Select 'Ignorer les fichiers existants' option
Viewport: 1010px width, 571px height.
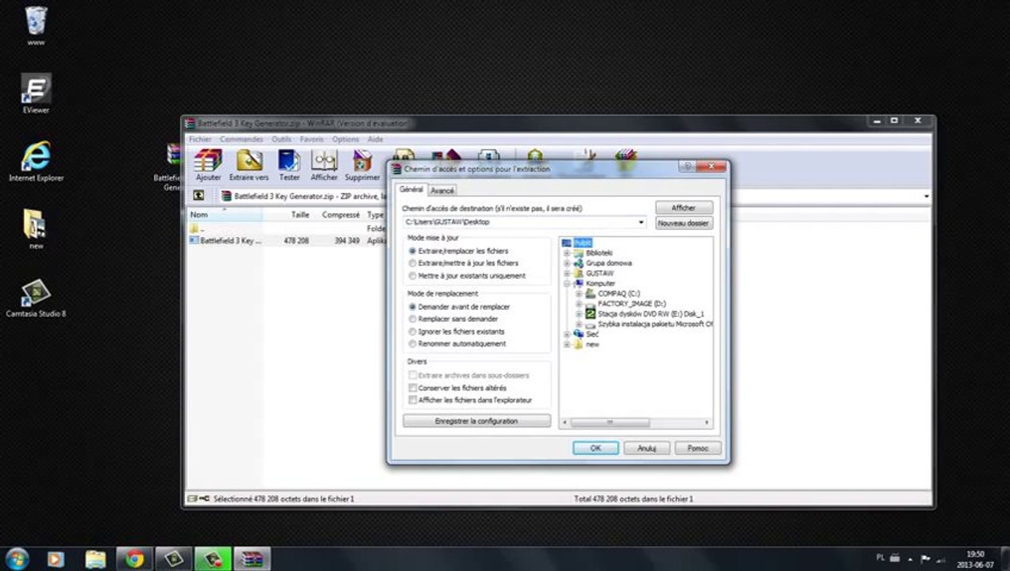tap(412, 331)
